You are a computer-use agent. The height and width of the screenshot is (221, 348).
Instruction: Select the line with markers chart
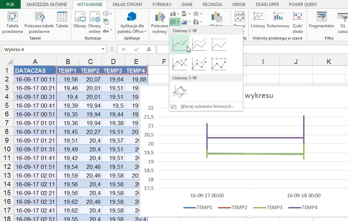tap(179, 64)
